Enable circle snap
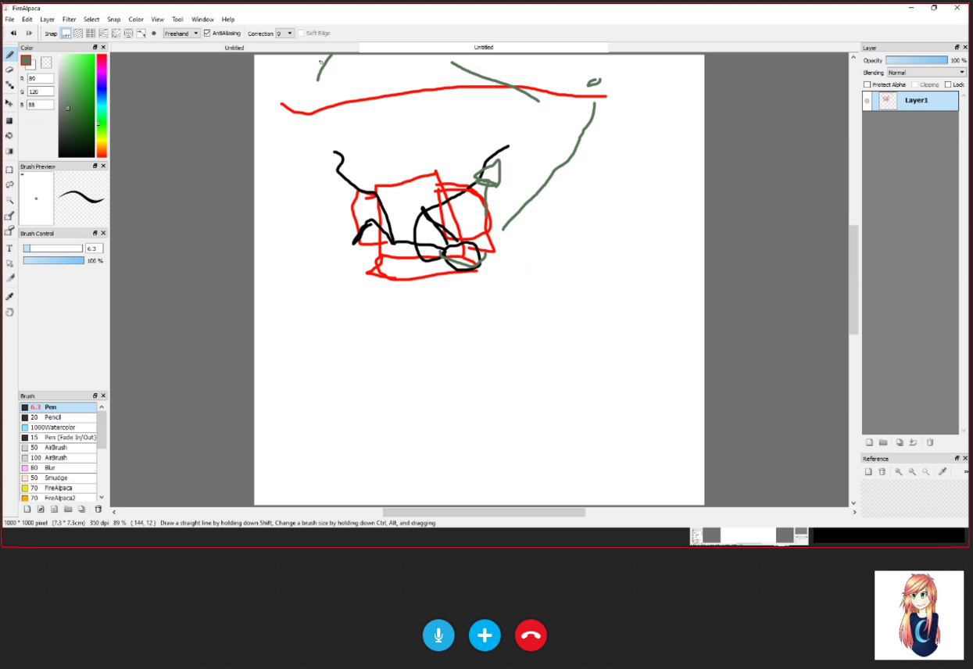This screenshot has width=973, height=669. tap(128, 34)
